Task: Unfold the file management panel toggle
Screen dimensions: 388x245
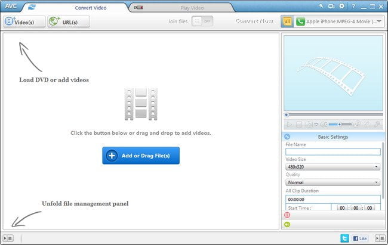Action: pos(8,238)
